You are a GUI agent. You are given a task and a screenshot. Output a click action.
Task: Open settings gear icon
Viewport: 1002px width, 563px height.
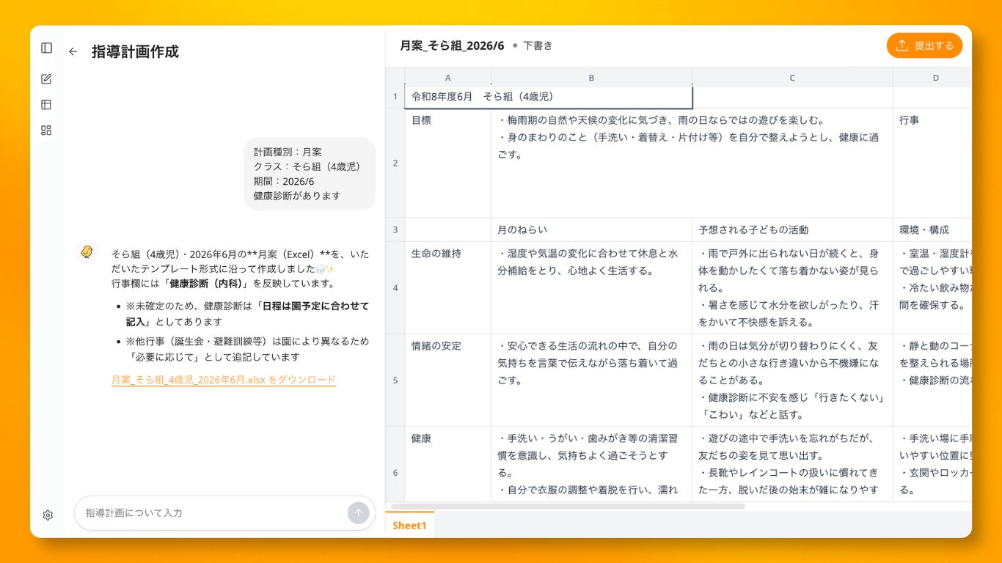[48, 515]
